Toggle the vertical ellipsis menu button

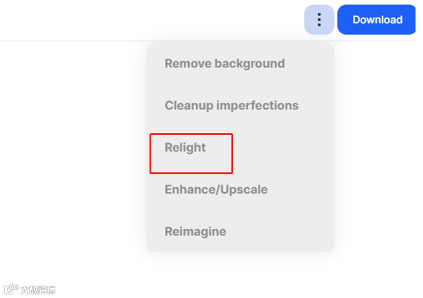click(x=319, y=20)
